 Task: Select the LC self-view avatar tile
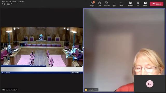150,84
